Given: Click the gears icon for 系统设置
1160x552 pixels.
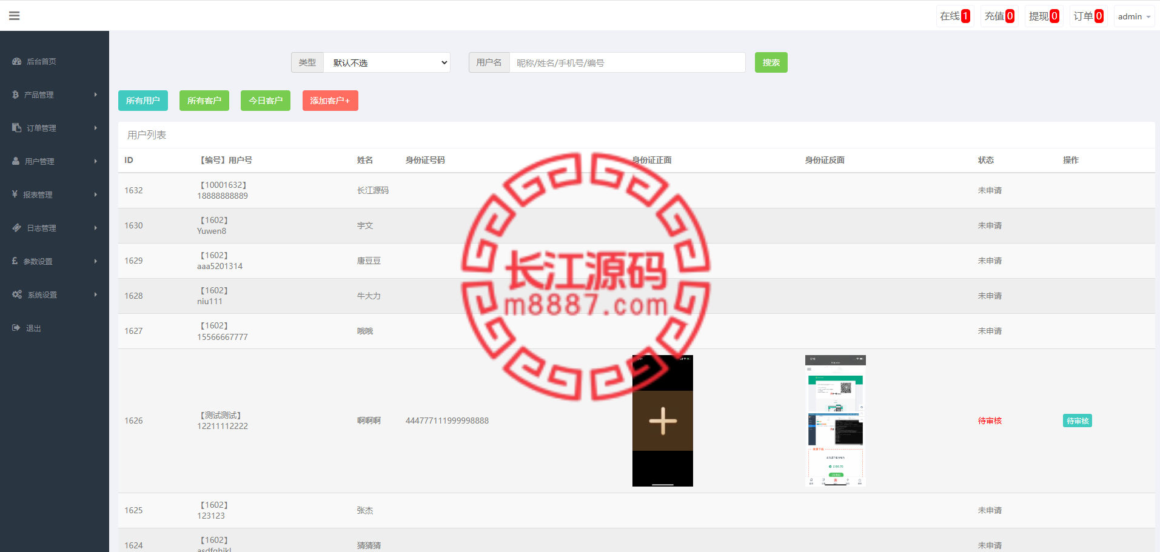Looking at the screenshot, I should click(x=17, y=294).
